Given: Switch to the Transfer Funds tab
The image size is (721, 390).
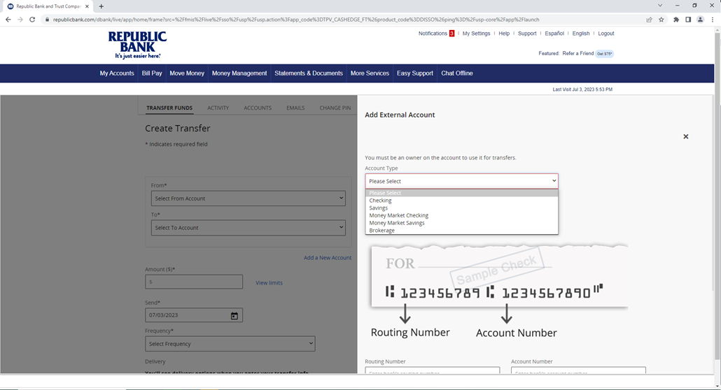Looking at the screenshot, I should [x=169, y=108].
